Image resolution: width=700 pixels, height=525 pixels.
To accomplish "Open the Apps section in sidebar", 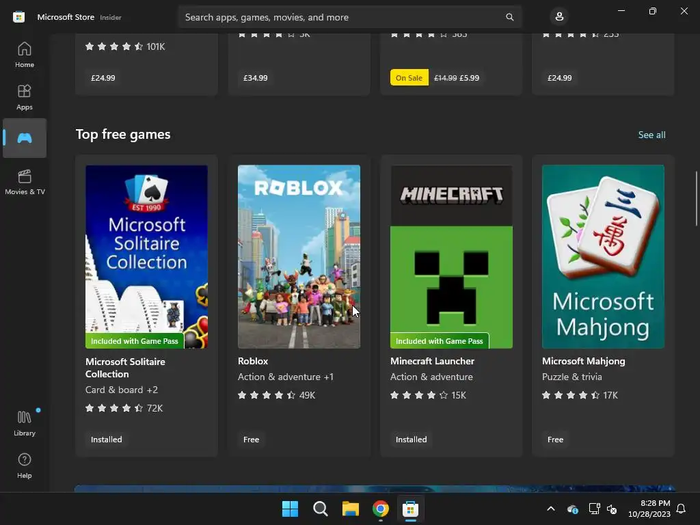I will [25, 97].
